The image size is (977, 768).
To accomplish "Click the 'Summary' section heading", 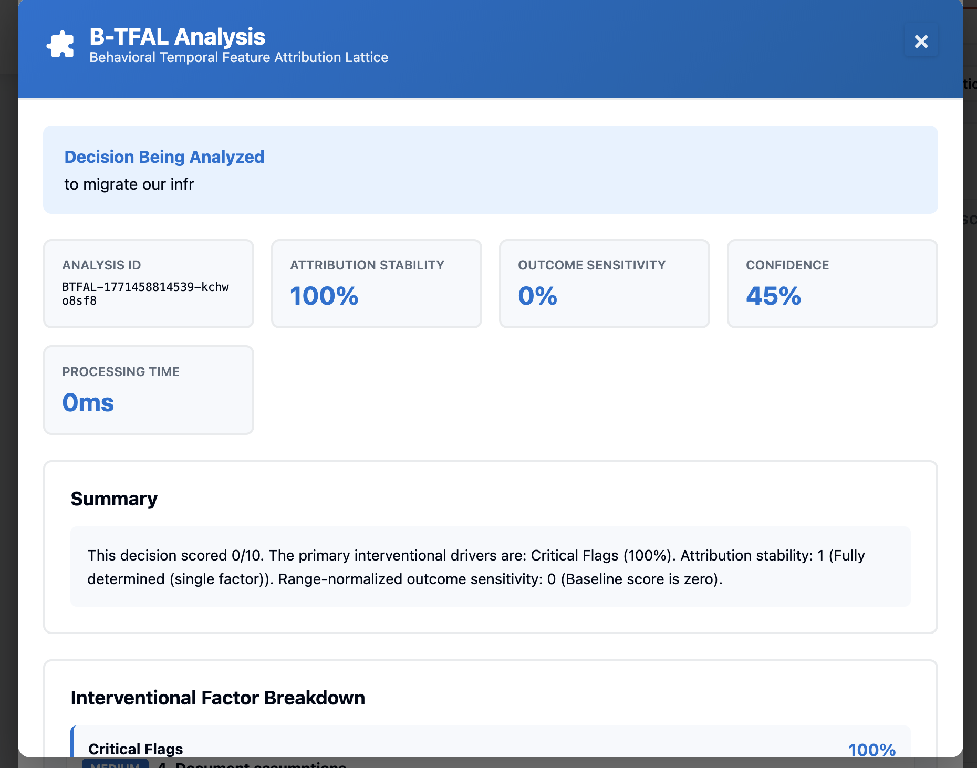I will pyautogui.click(x=114, y=499).
